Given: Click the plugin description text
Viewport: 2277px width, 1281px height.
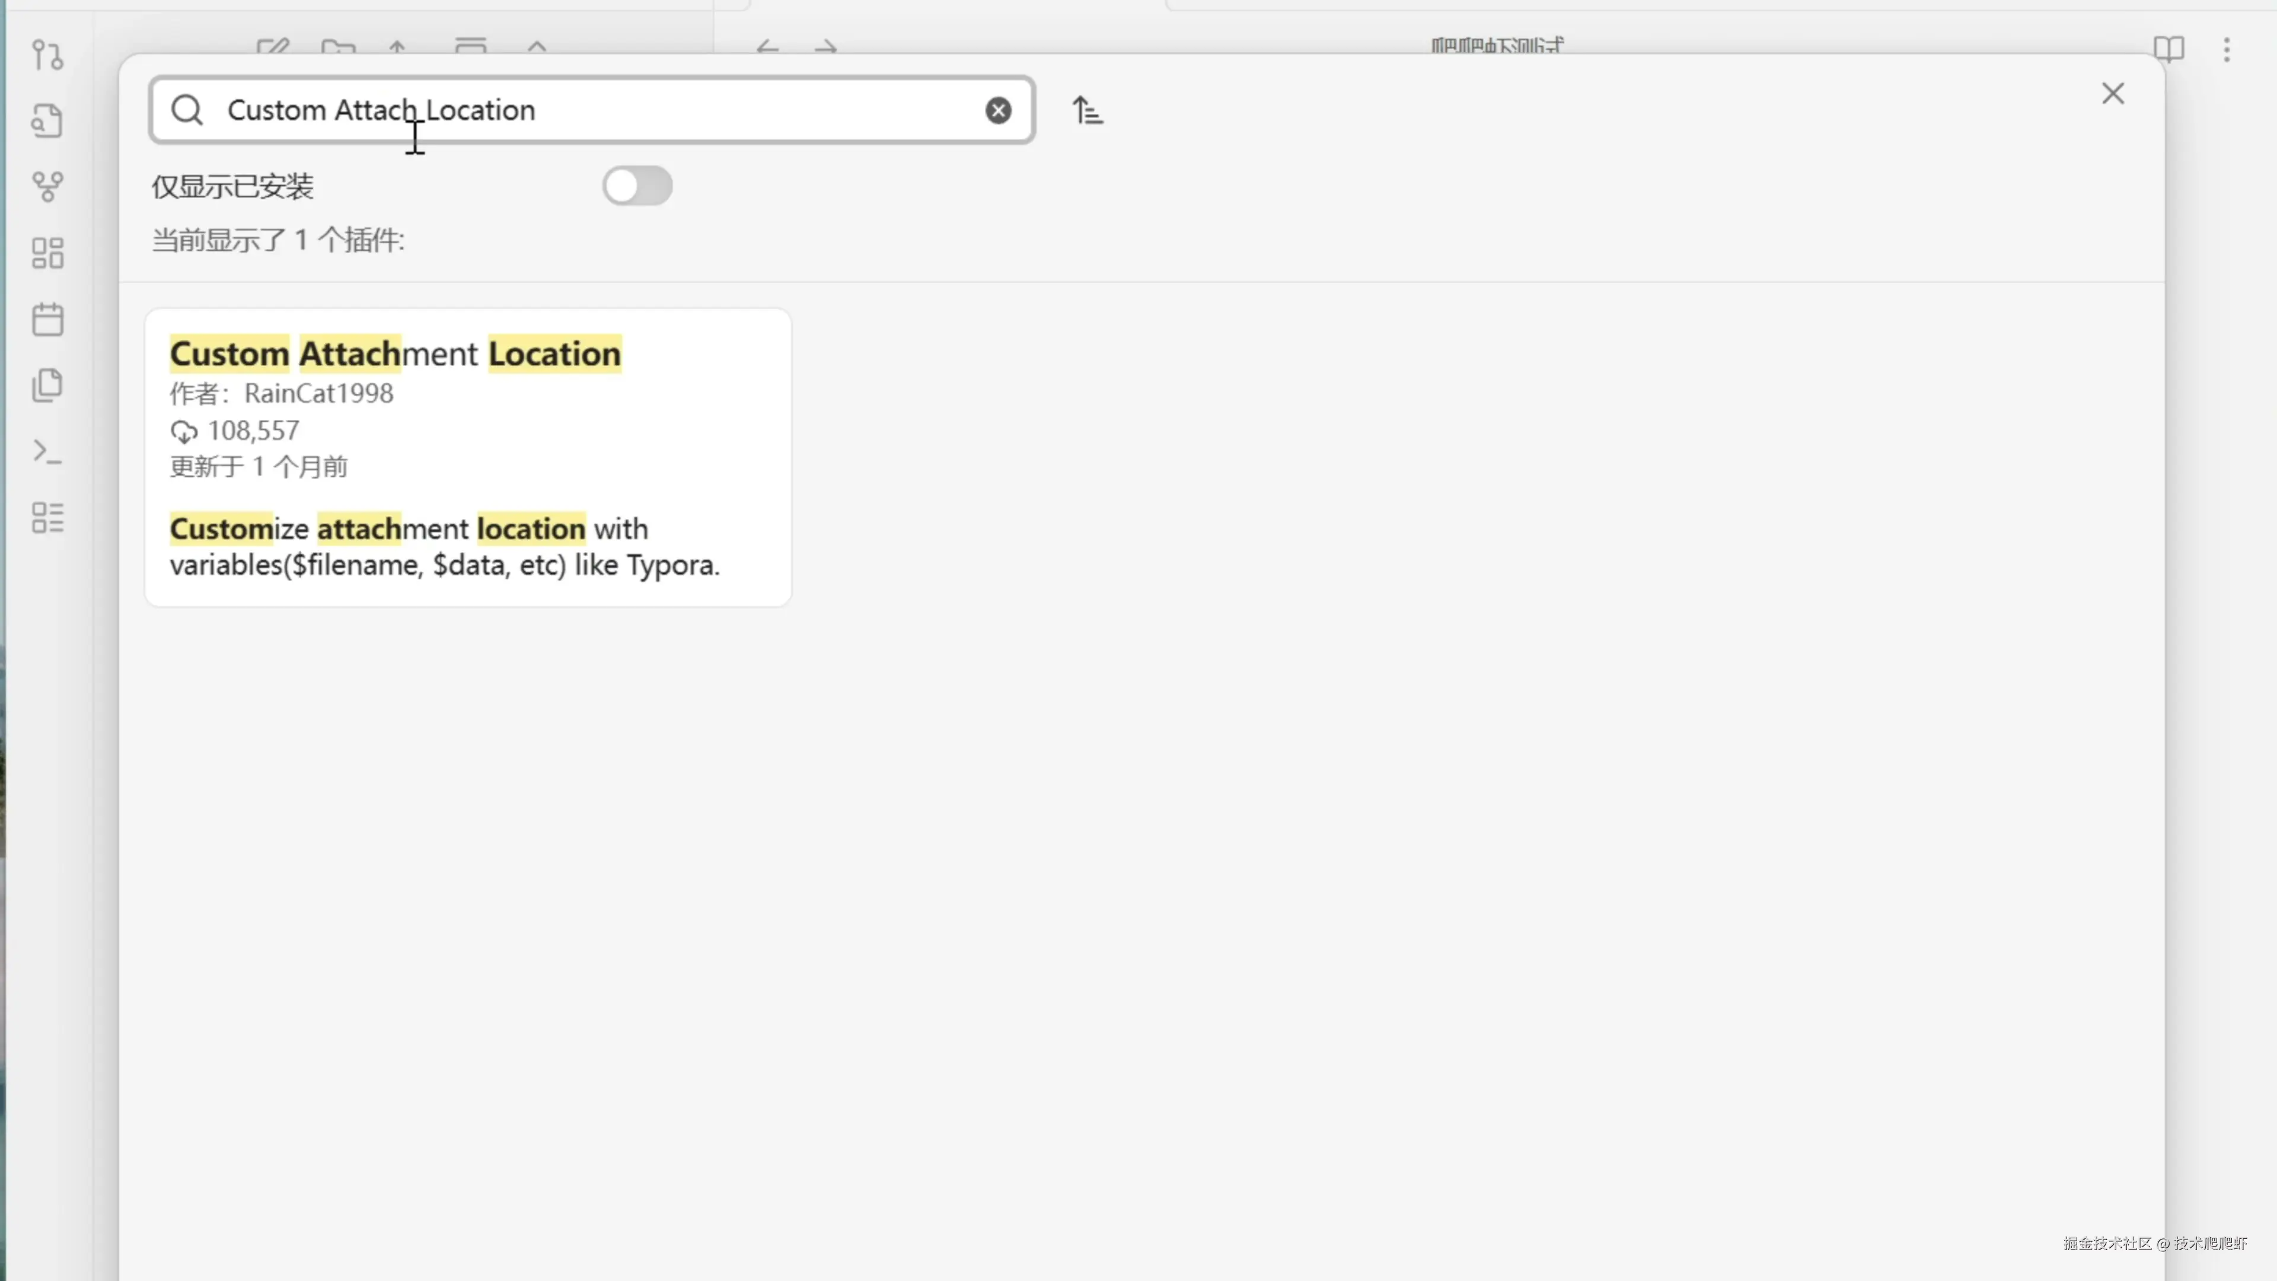Looking at the screenshot, I should coord(445,546).
